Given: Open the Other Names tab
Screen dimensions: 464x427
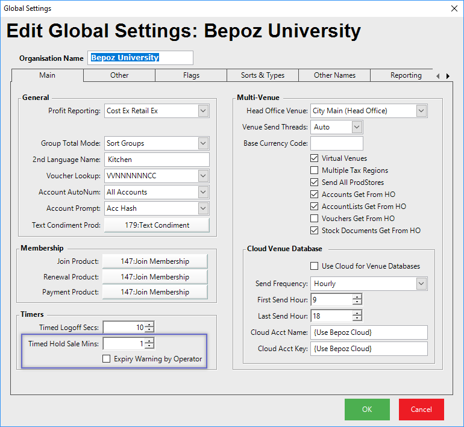Looking at the screenshot, I should tap(334, 75).
